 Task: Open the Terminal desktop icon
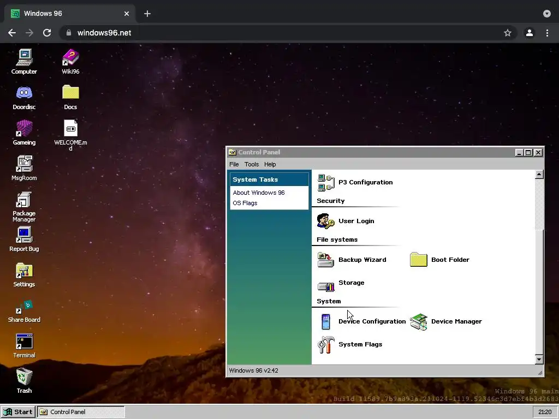pos(24,345)
